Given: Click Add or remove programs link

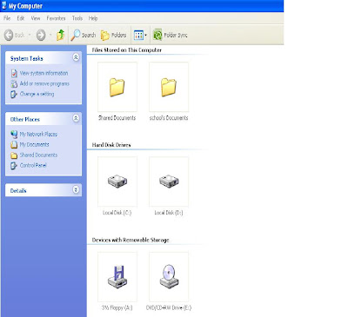Looking at the screenshot, I should click(x=44, y=83).
